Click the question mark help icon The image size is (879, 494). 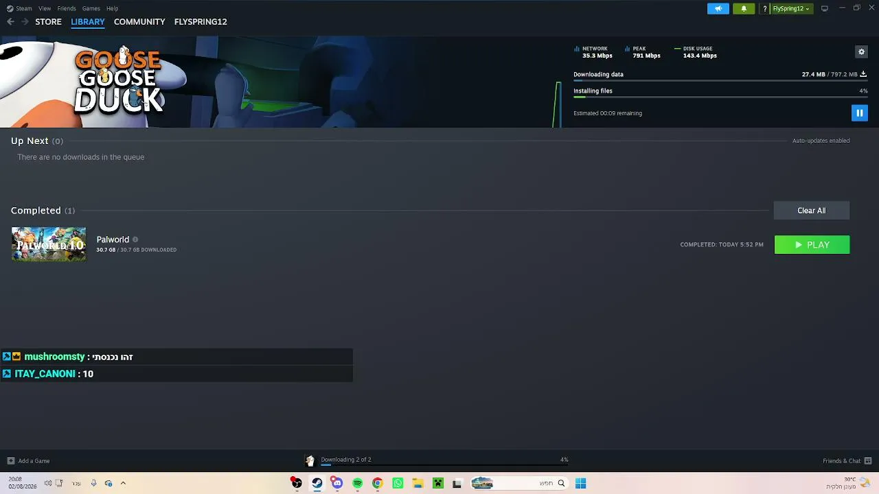click(x=765, y=8)
